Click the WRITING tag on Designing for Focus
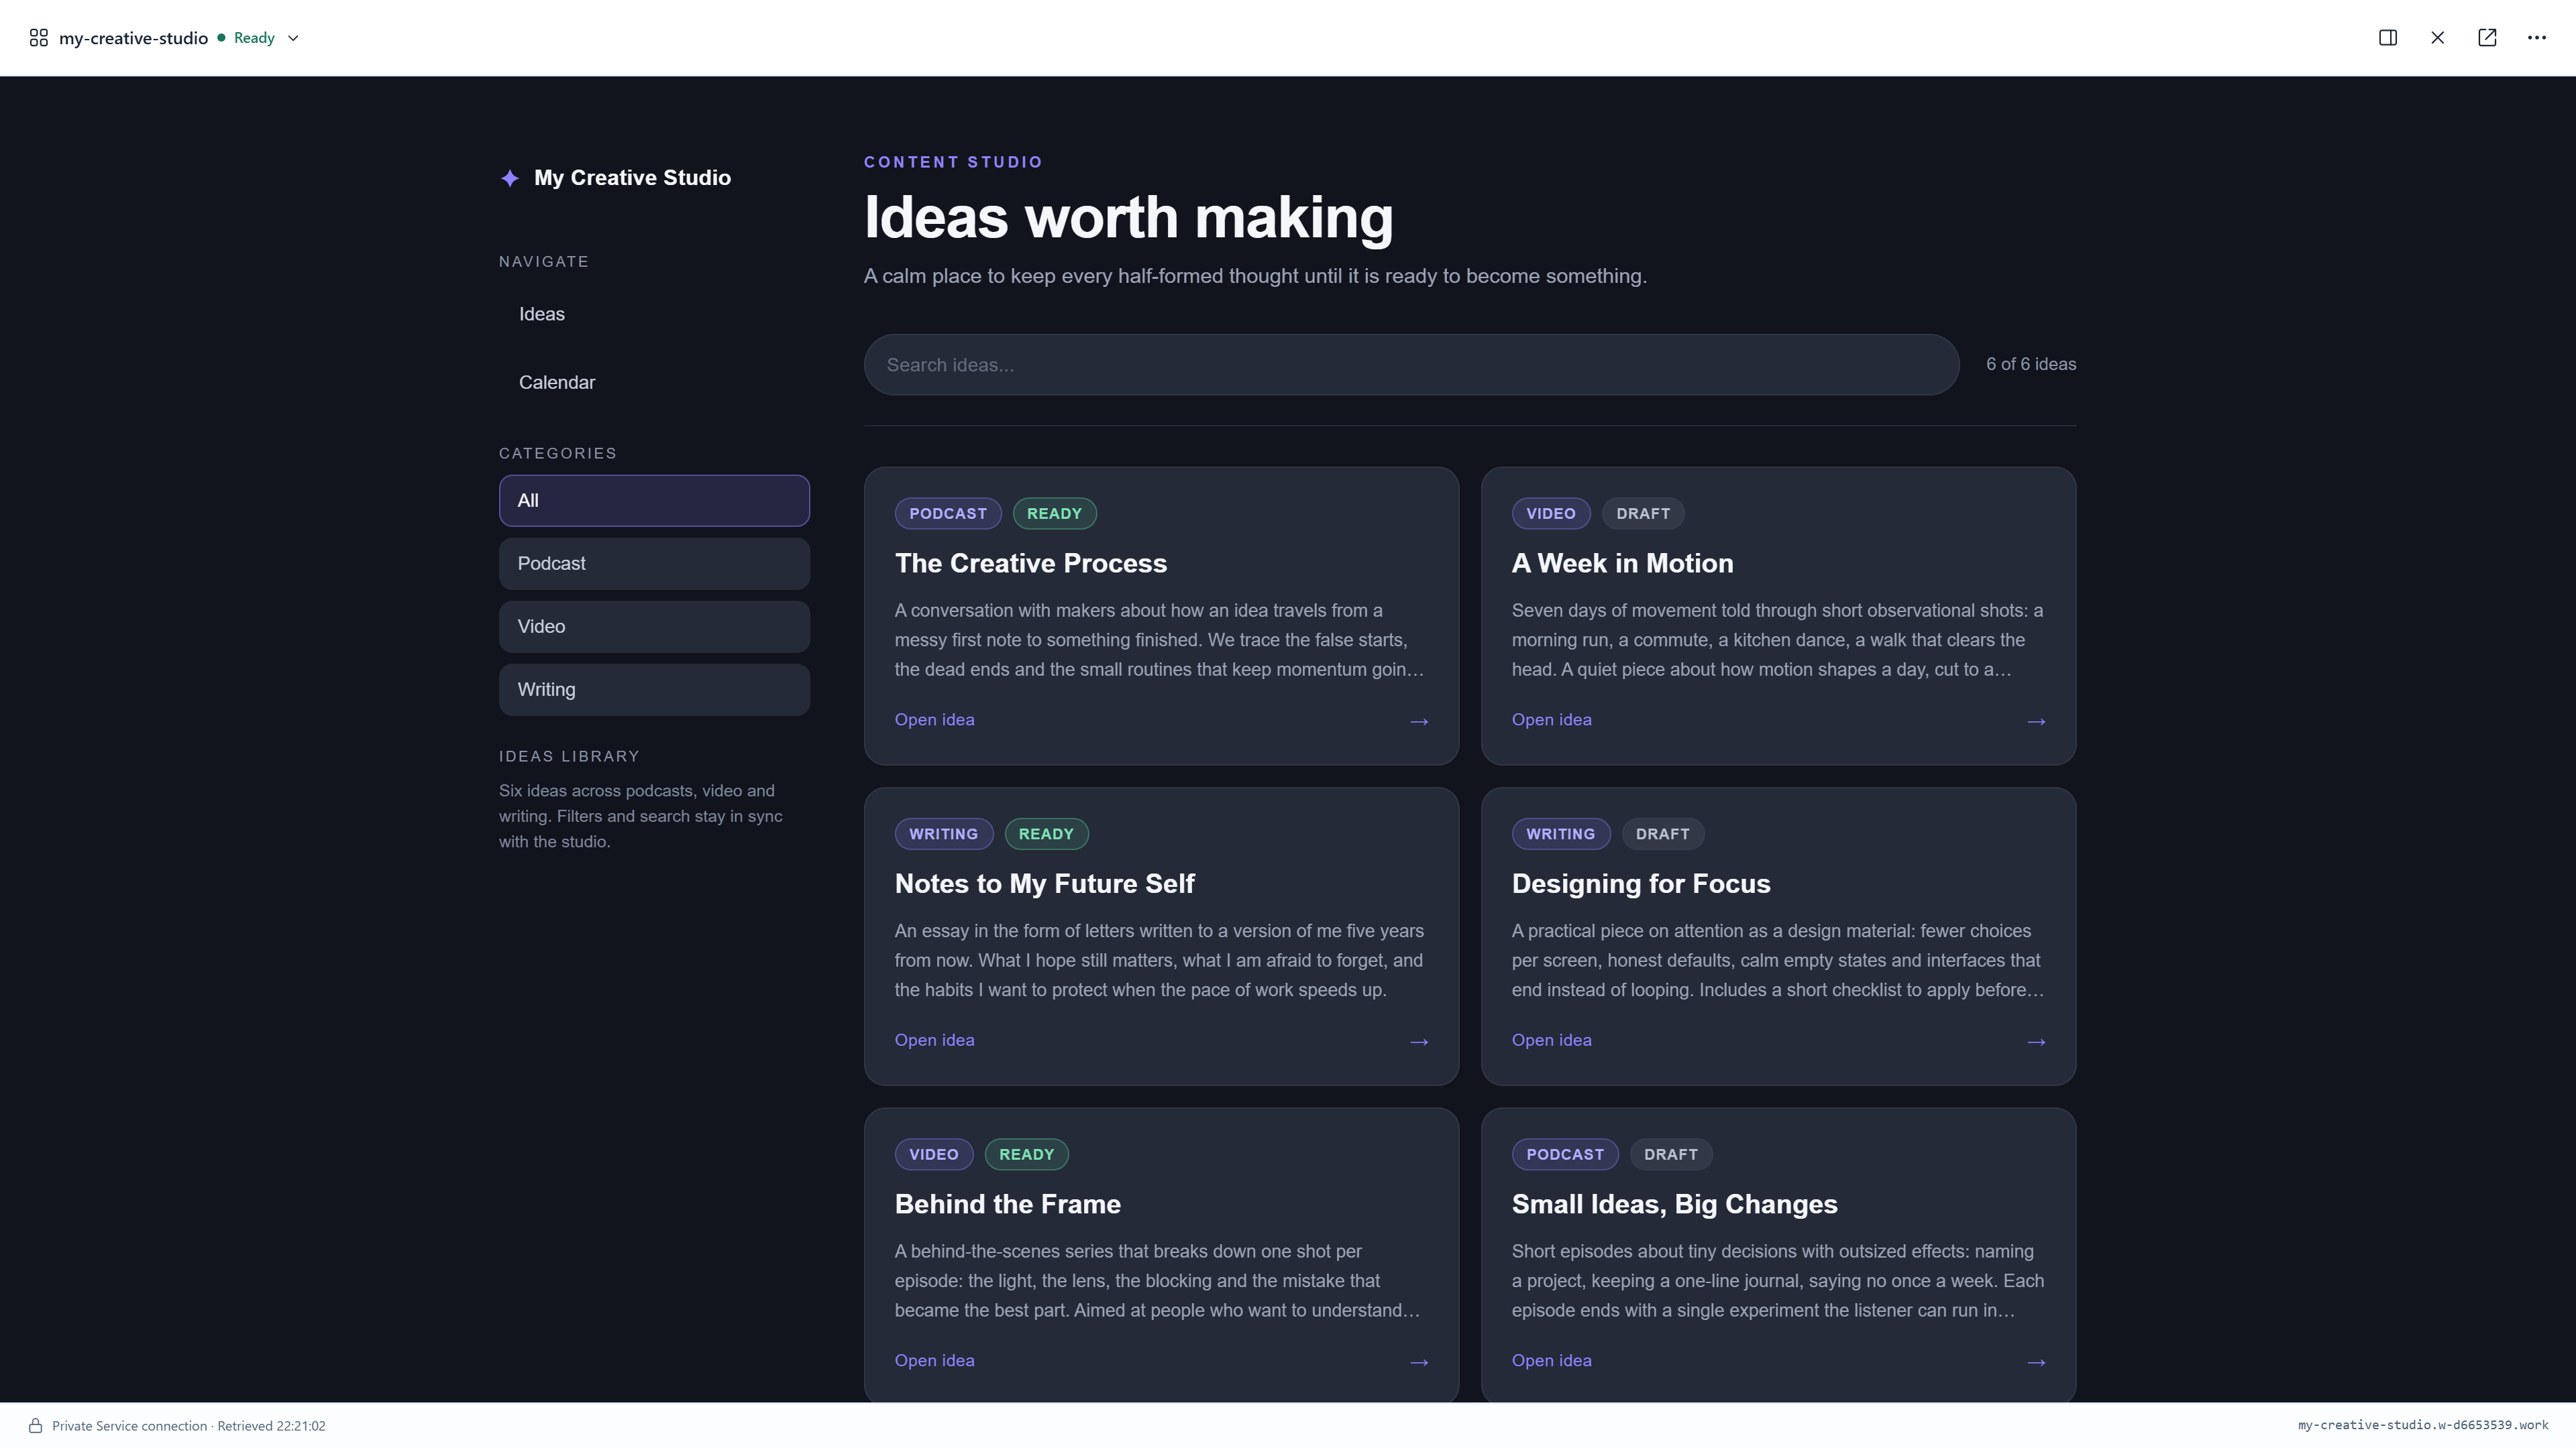 click(1560, 835)
